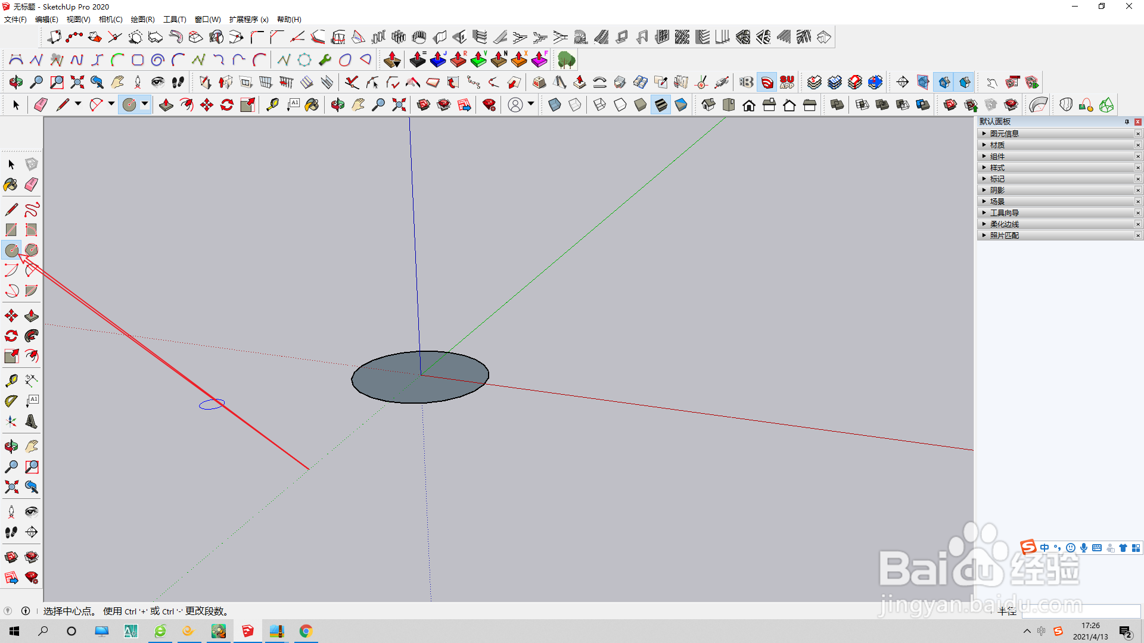
Task: Open Chrome from the taskbar
Action: [306, 631]
